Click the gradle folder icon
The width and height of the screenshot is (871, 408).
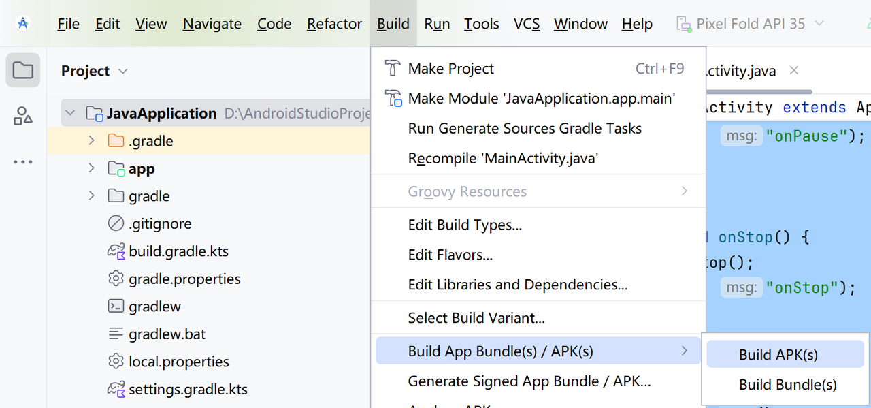(x=116, y=196)
